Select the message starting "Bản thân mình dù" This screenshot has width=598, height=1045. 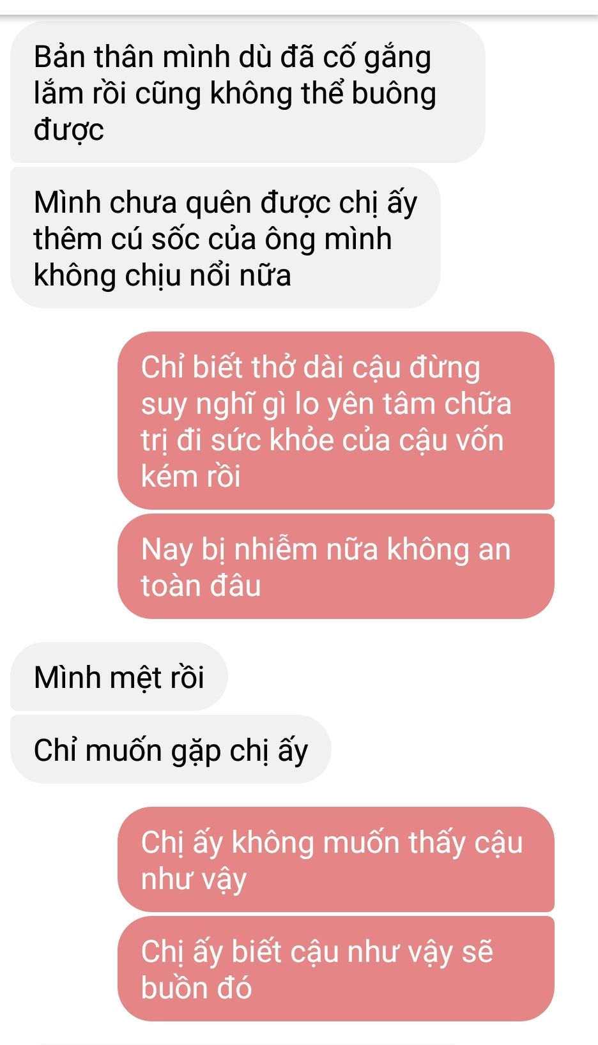tap(248, 92)
